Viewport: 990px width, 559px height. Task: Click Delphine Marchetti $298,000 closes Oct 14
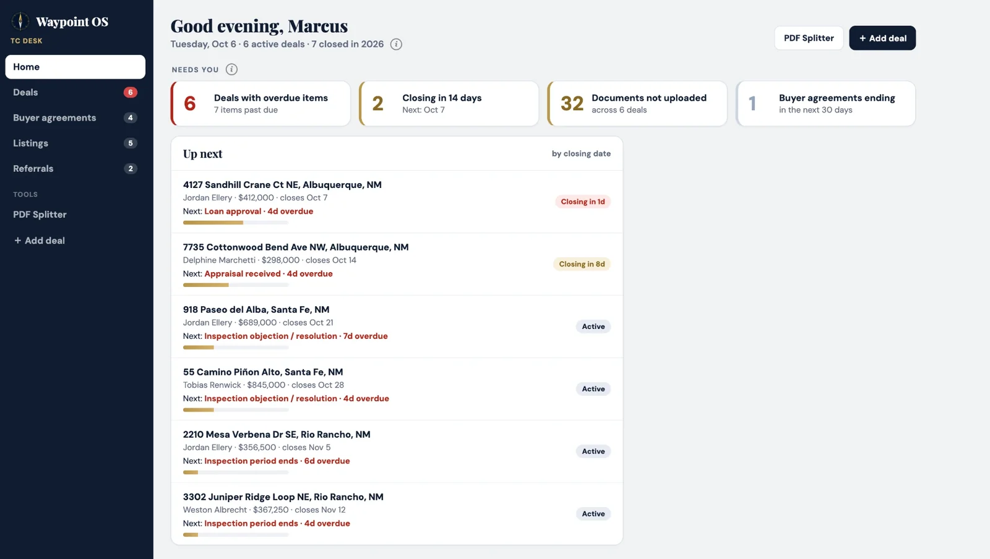270,260
